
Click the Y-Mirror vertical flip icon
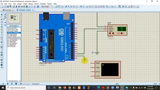point(5,25)
